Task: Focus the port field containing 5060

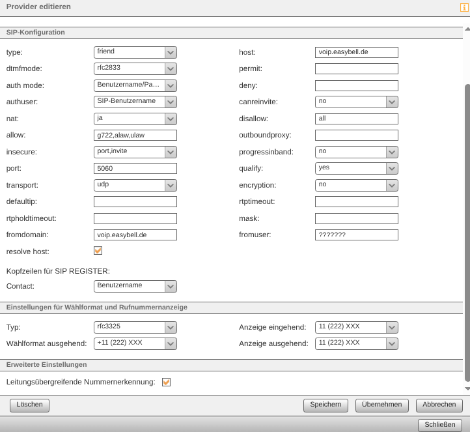Action: point(135,168)
